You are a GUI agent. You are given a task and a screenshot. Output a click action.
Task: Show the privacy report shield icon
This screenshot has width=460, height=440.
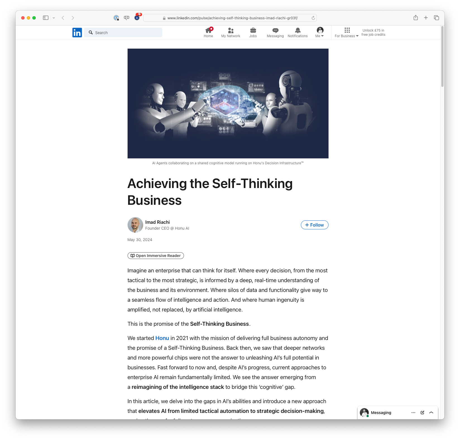(x=116, y=18)
